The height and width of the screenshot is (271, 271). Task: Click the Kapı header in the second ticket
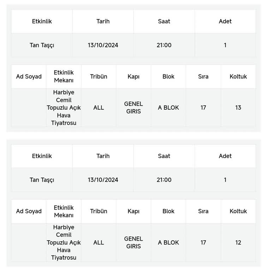click(x=133, y=211)
